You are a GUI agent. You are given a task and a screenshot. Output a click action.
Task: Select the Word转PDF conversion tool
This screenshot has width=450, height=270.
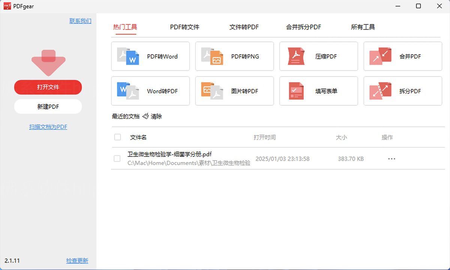tap(150, 91)
